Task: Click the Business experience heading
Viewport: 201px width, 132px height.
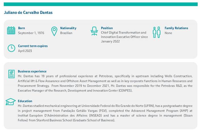Action: tap(32, 71)
